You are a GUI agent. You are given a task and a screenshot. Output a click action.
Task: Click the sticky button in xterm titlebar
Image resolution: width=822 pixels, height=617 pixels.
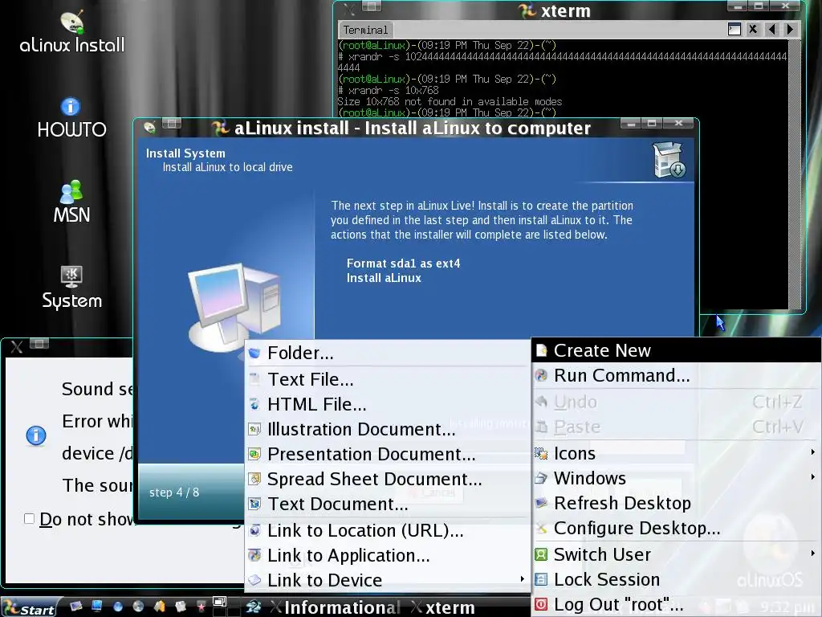372,6
